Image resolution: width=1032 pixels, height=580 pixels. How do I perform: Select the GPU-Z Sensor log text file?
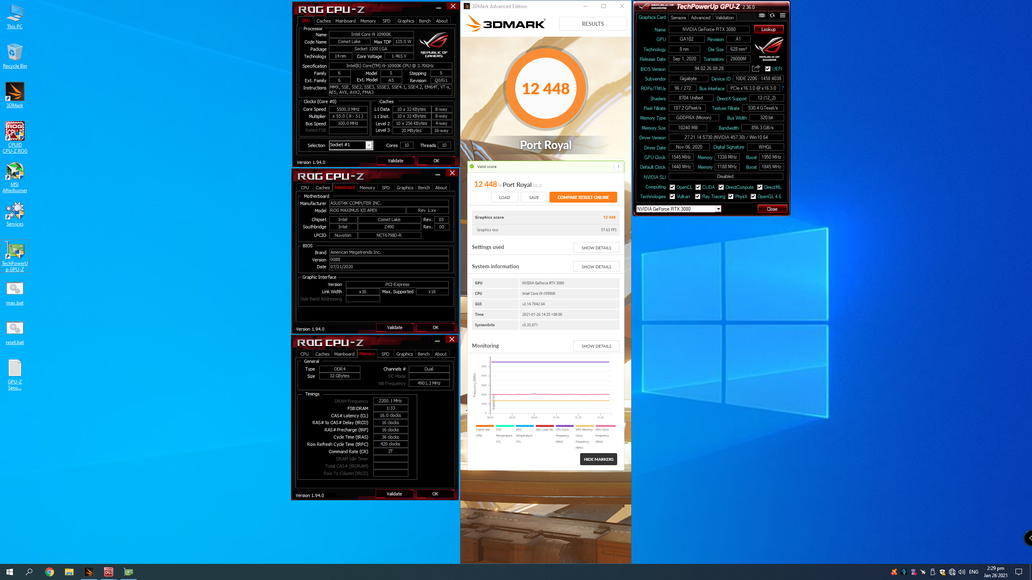(15, 375)
